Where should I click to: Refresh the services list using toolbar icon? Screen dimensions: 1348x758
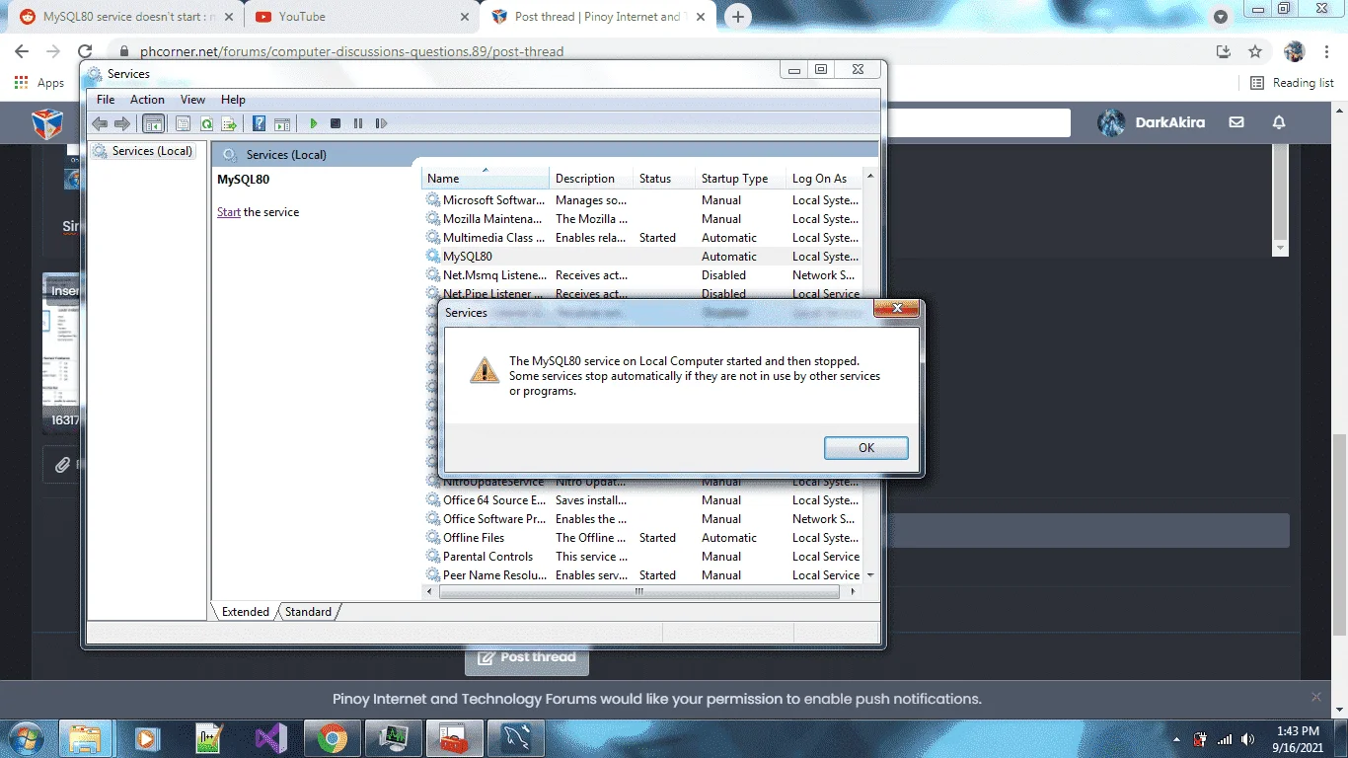pyautogui.click(x=206, y=123)
